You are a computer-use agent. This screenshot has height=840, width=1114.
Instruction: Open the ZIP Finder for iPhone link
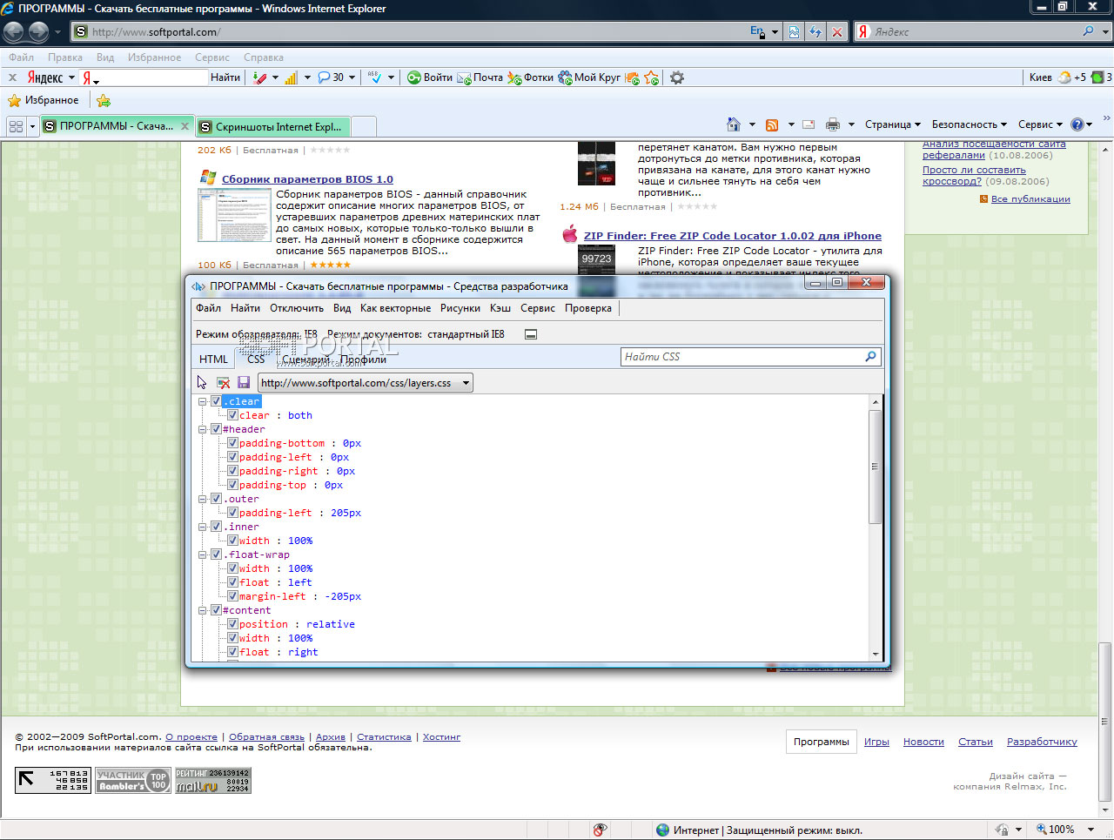tap(733, 236)
